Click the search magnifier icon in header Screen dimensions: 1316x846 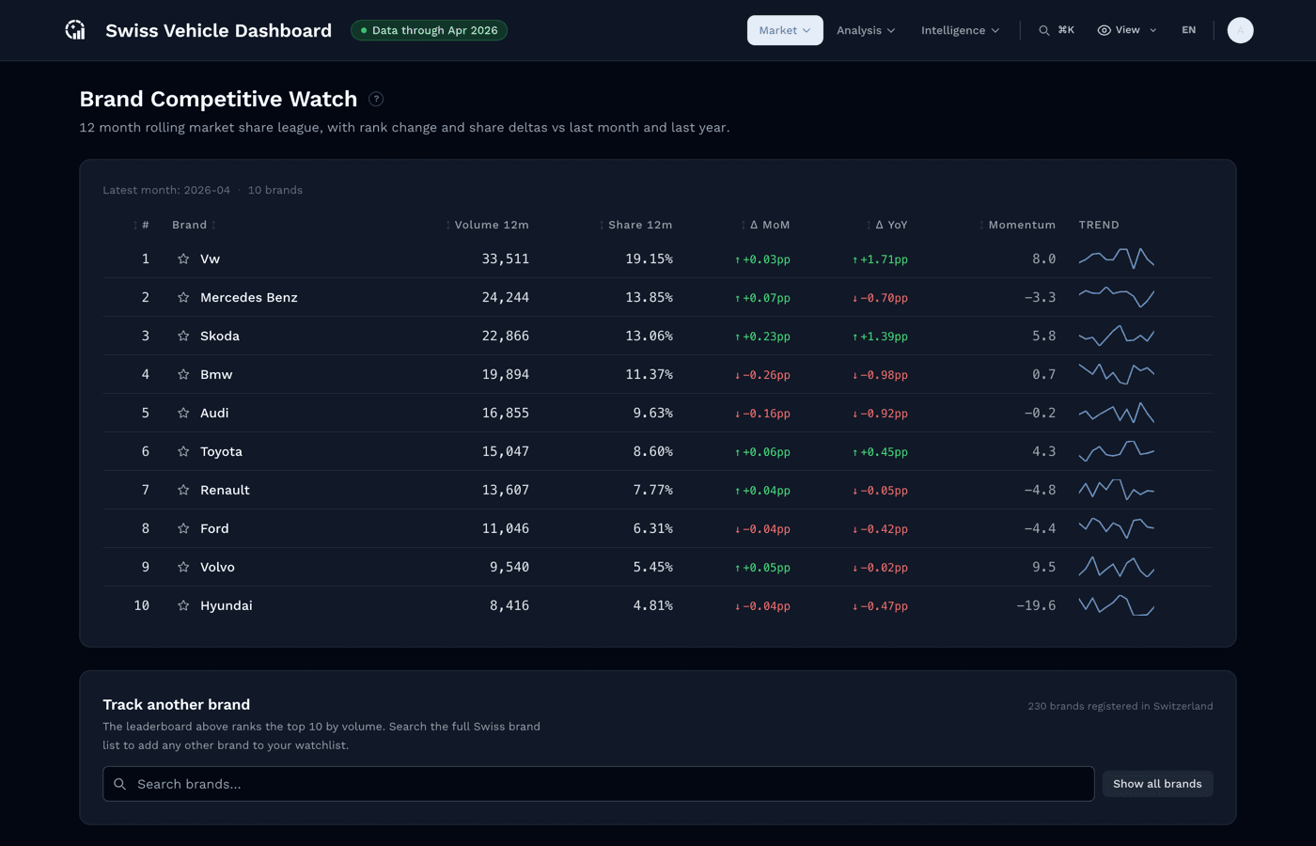point(1044,30)
